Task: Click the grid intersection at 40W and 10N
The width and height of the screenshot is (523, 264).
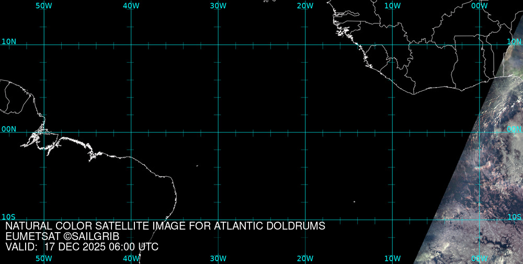Action: pyautogui.click(x=131, y=44)
